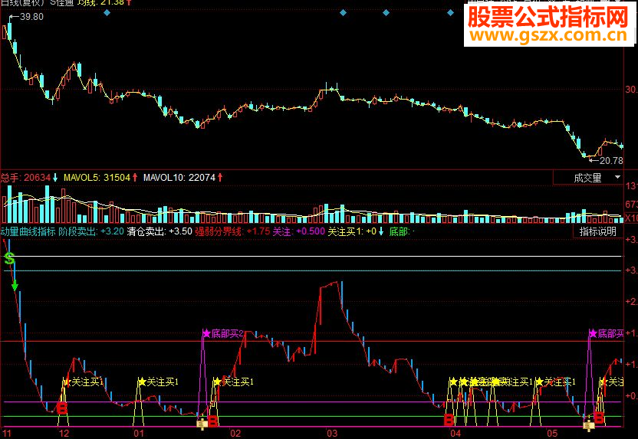Click the money bag icon before the 02 date
Image resolution: width=638 pixels, height=439 pixels.
[202, 424]
